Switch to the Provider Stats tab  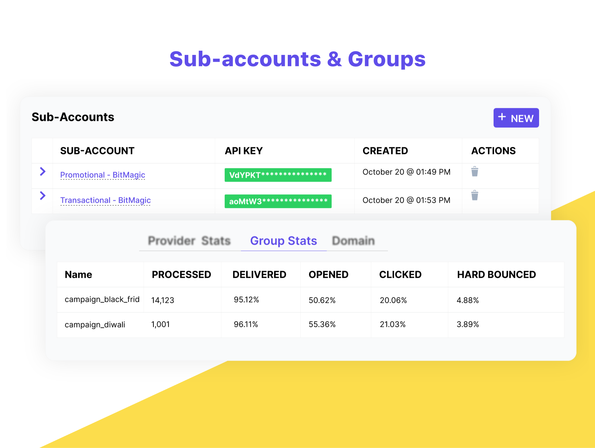(x=189, y=241)
